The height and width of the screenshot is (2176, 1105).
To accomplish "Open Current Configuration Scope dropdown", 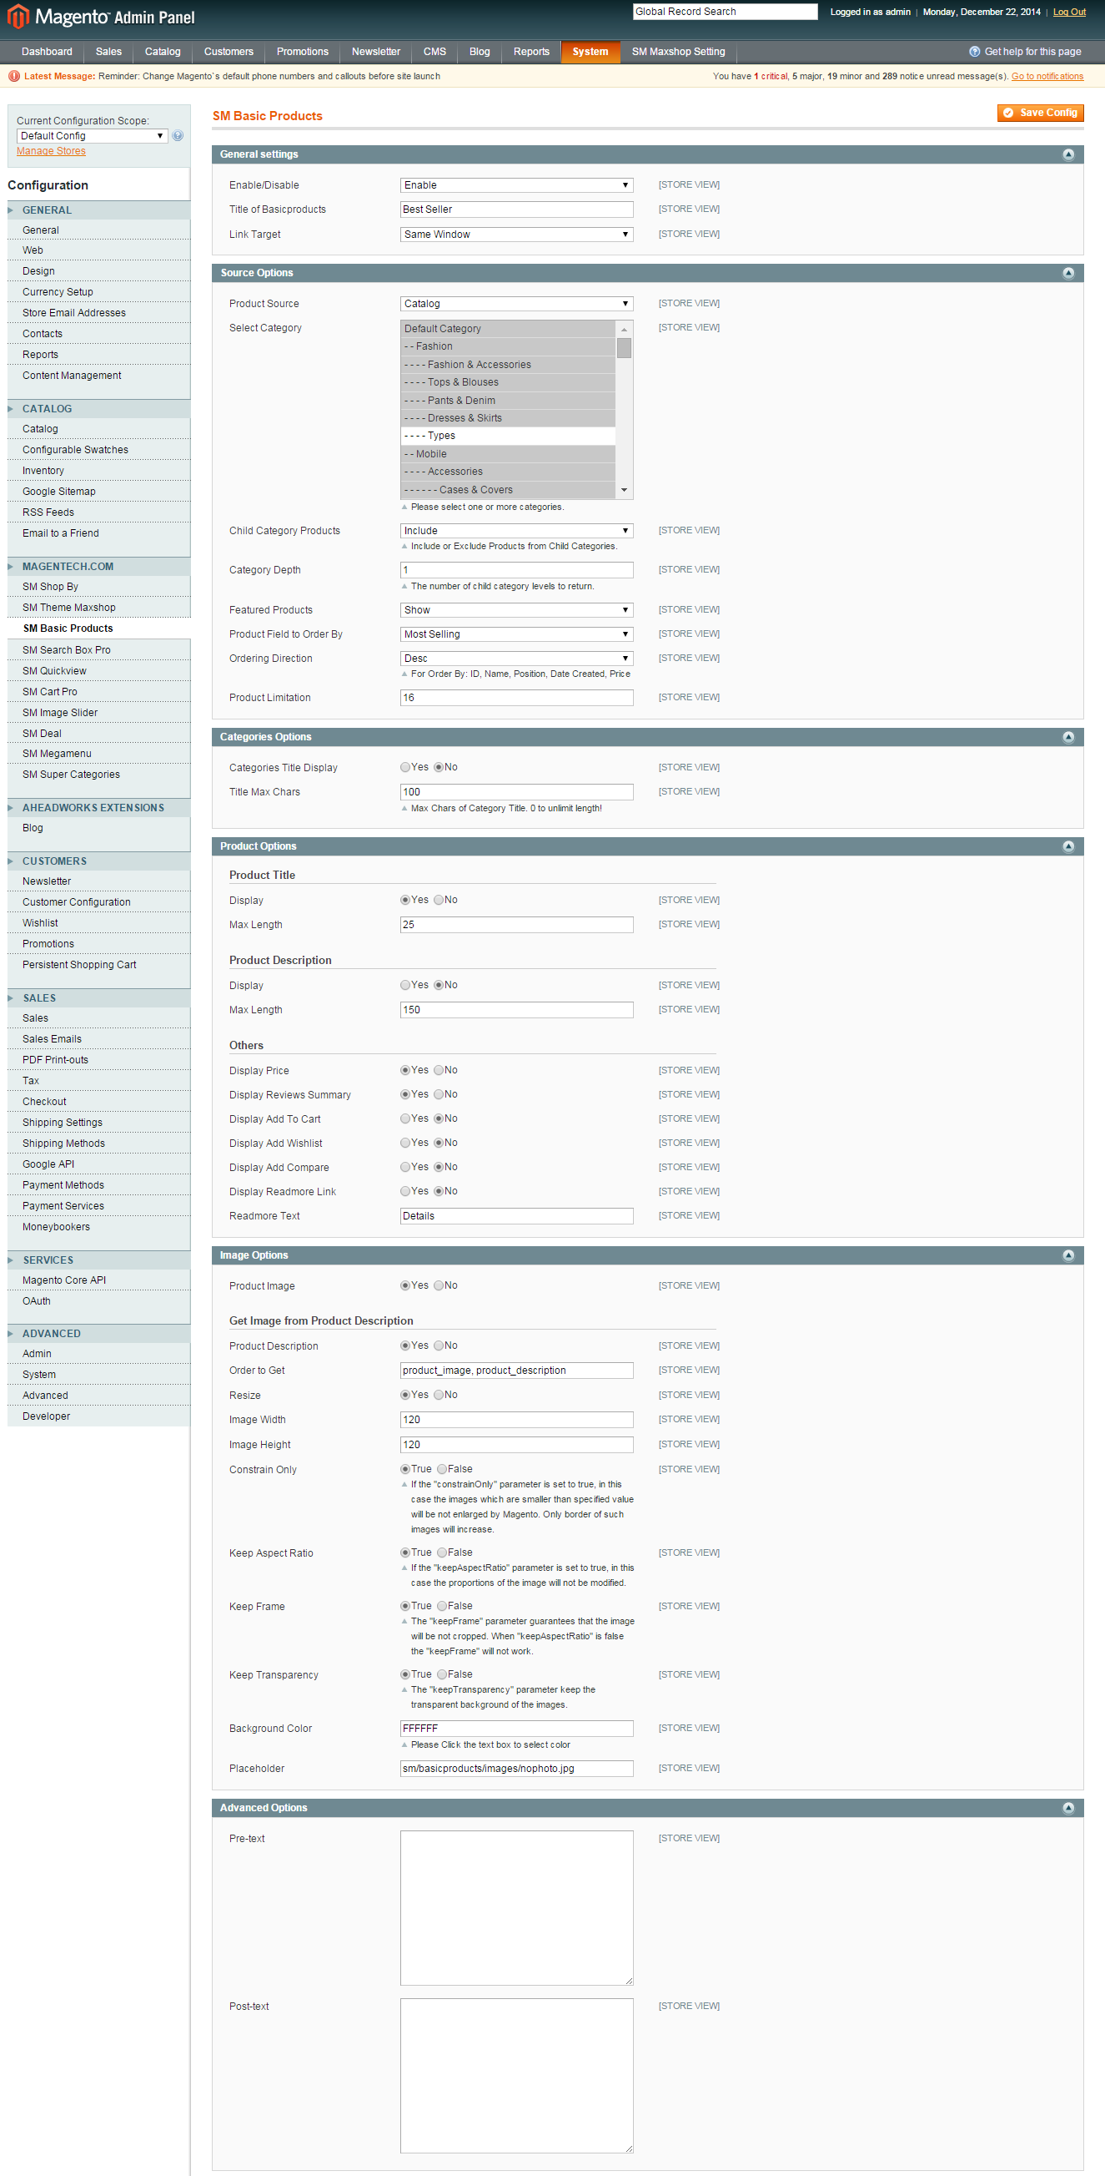I will 92,136.
